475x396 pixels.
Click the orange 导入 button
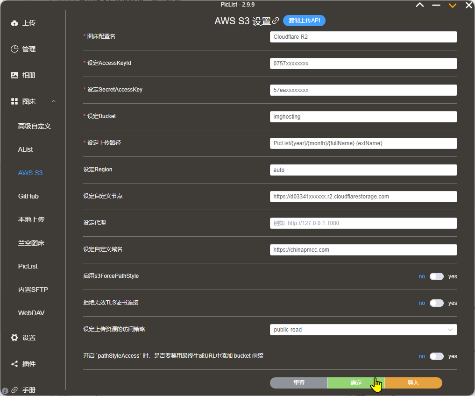pyautogui.click(x=413, y=383)
